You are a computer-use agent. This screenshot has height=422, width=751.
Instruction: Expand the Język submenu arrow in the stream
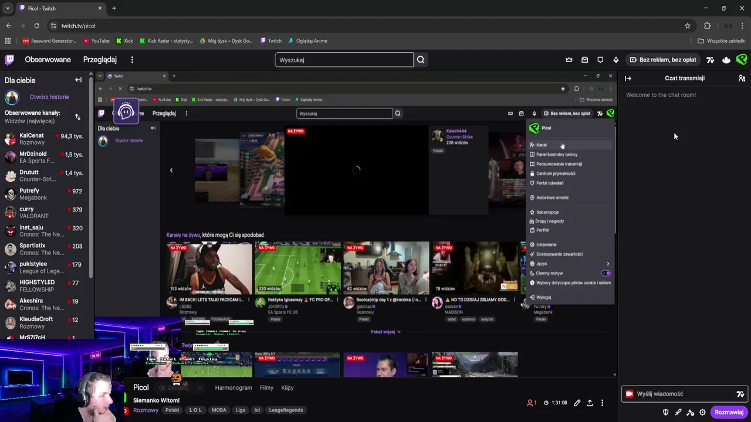tap(608, 264)
